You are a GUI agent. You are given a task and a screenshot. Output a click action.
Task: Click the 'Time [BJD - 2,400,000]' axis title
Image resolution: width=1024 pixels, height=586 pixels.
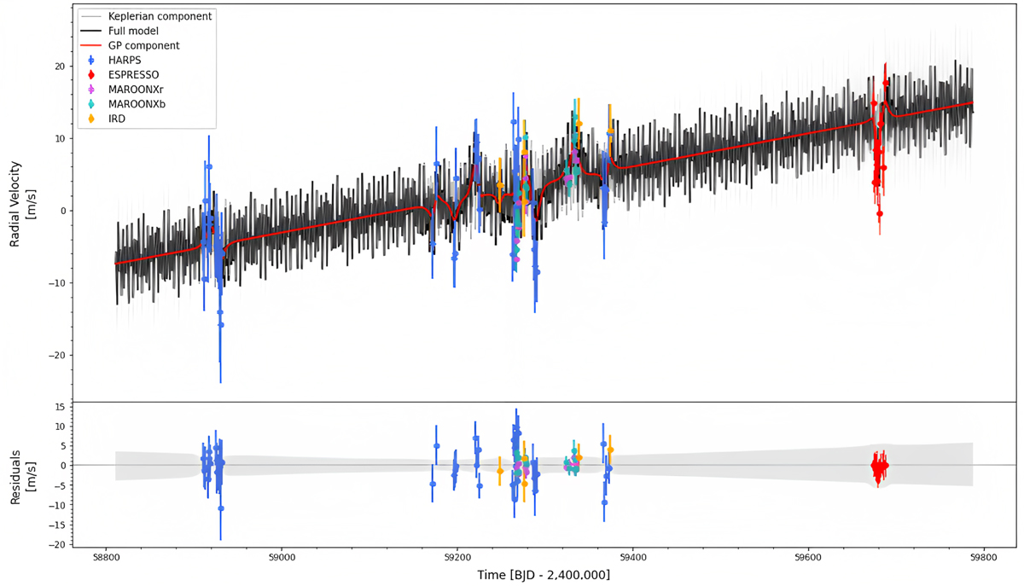pos(542,575)
